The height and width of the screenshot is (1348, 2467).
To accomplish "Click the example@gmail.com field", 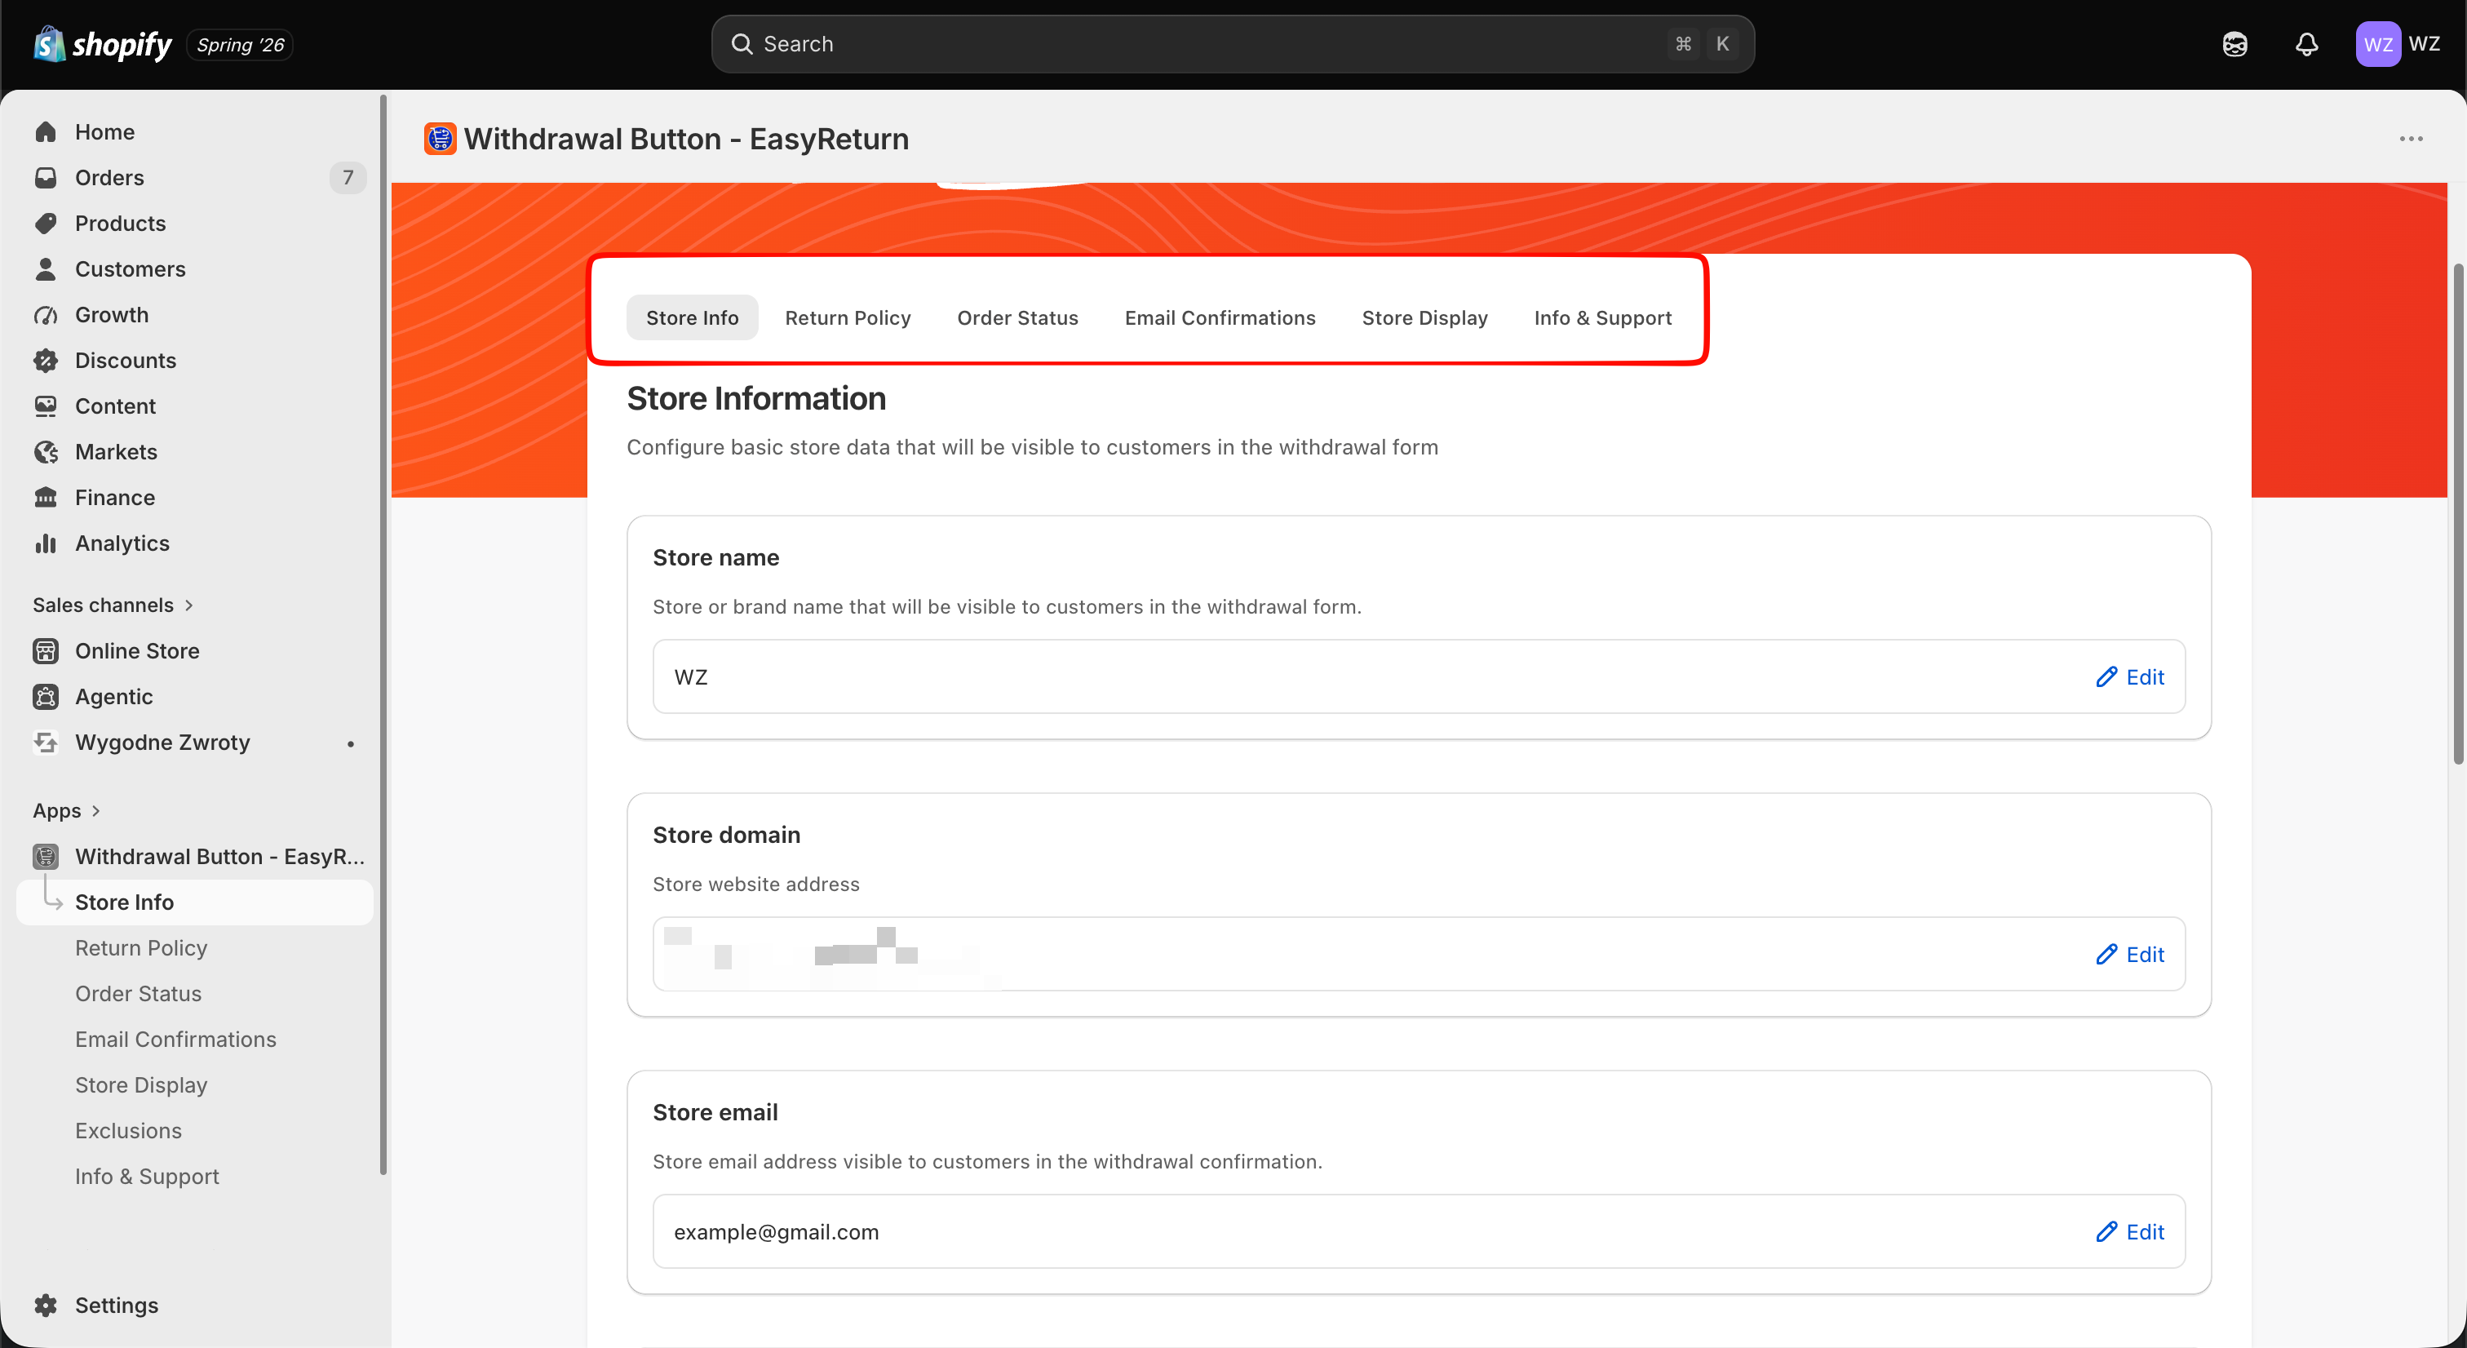I will click(x=1419, y=1232).
